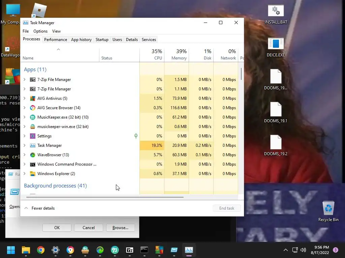345x258 pixels.
Task: Expand the Task Manager process row
Action: [25, 145]
